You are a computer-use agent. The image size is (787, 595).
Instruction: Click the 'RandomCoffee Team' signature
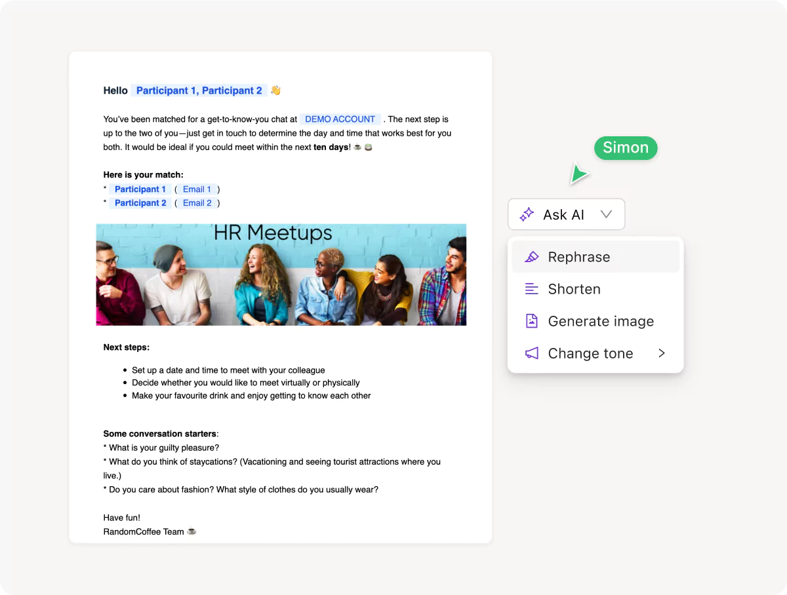144,531
